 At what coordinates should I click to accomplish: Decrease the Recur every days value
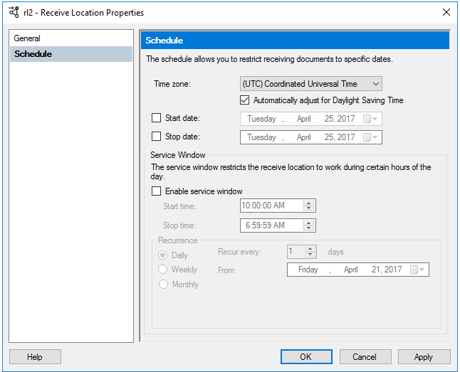310,255
